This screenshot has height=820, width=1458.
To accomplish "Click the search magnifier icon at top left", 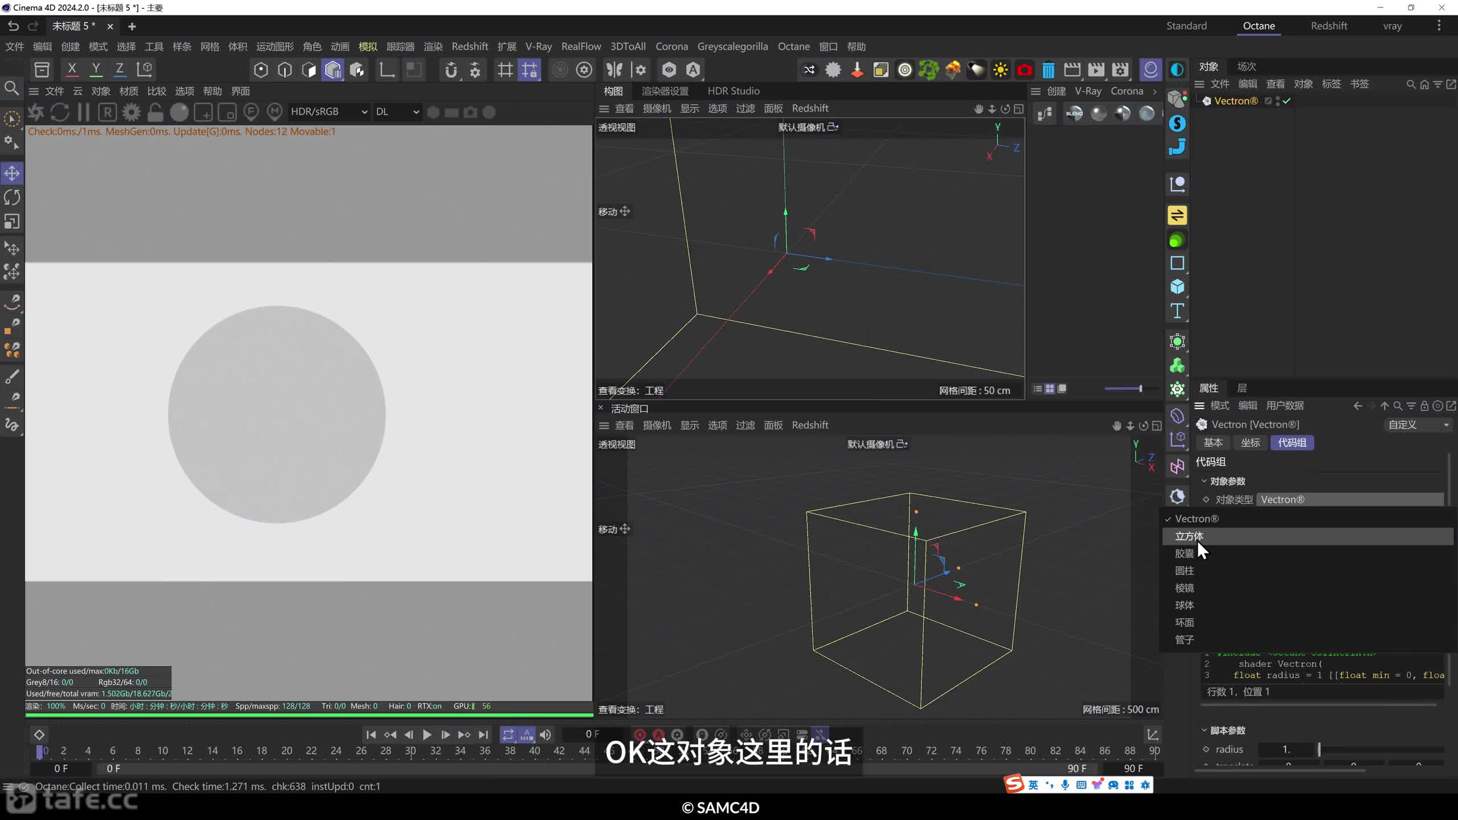I will click(x=11, y=88).
